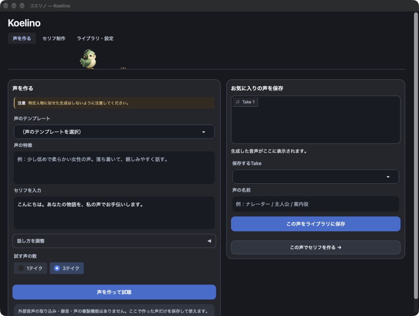Click この声でセリフを作る button
419x316 pixels.
(x=315, y=247)
